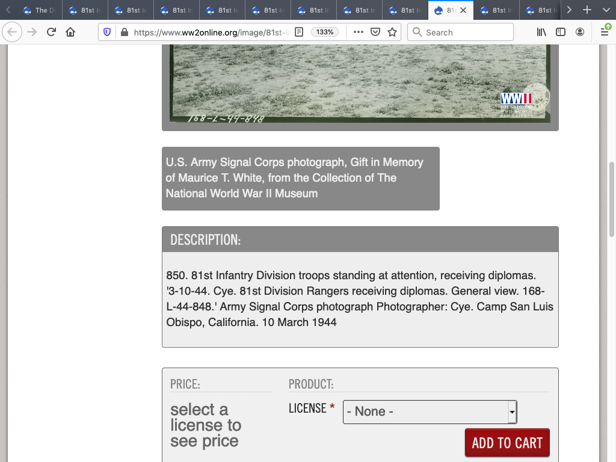Open the page actions three-dot menu

(x=359, y=32)
